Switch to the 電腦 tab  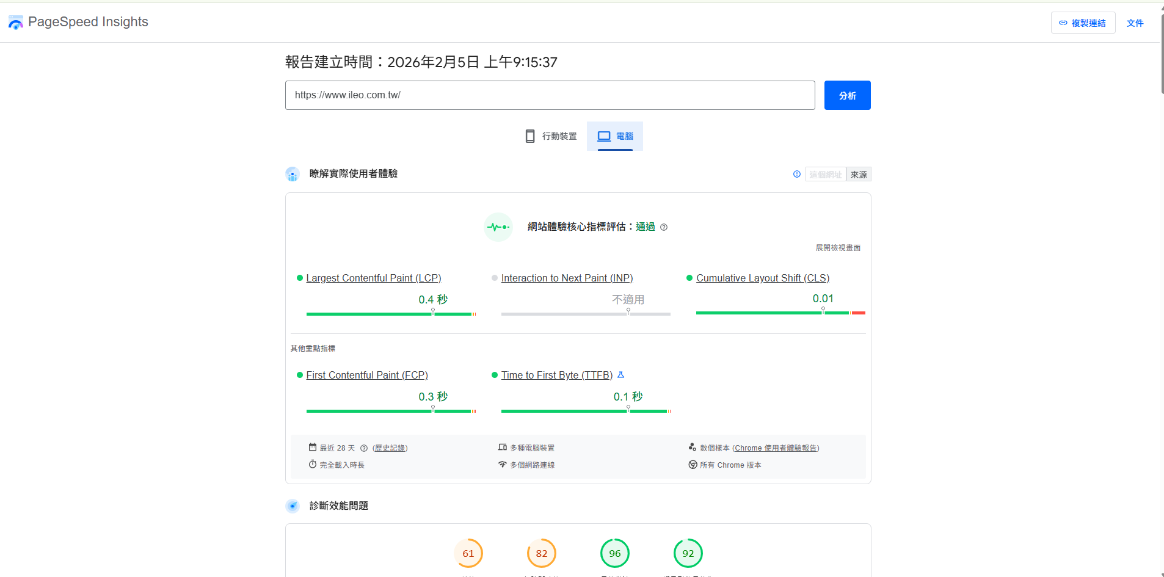pyautogui.click(x=614, y=136)
